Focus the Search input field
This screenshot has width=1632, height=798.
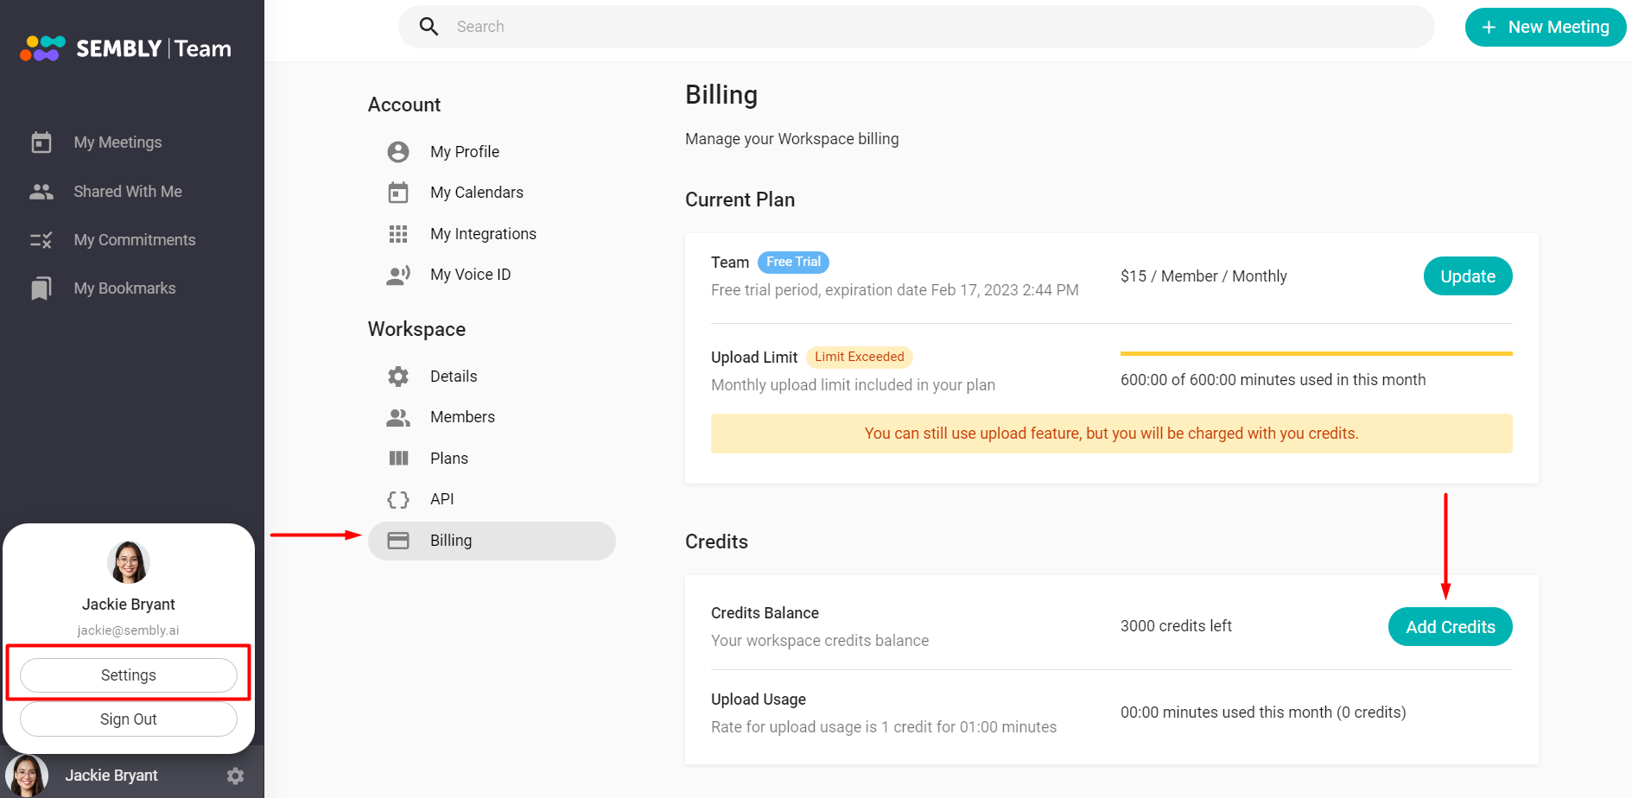[917, 27]
